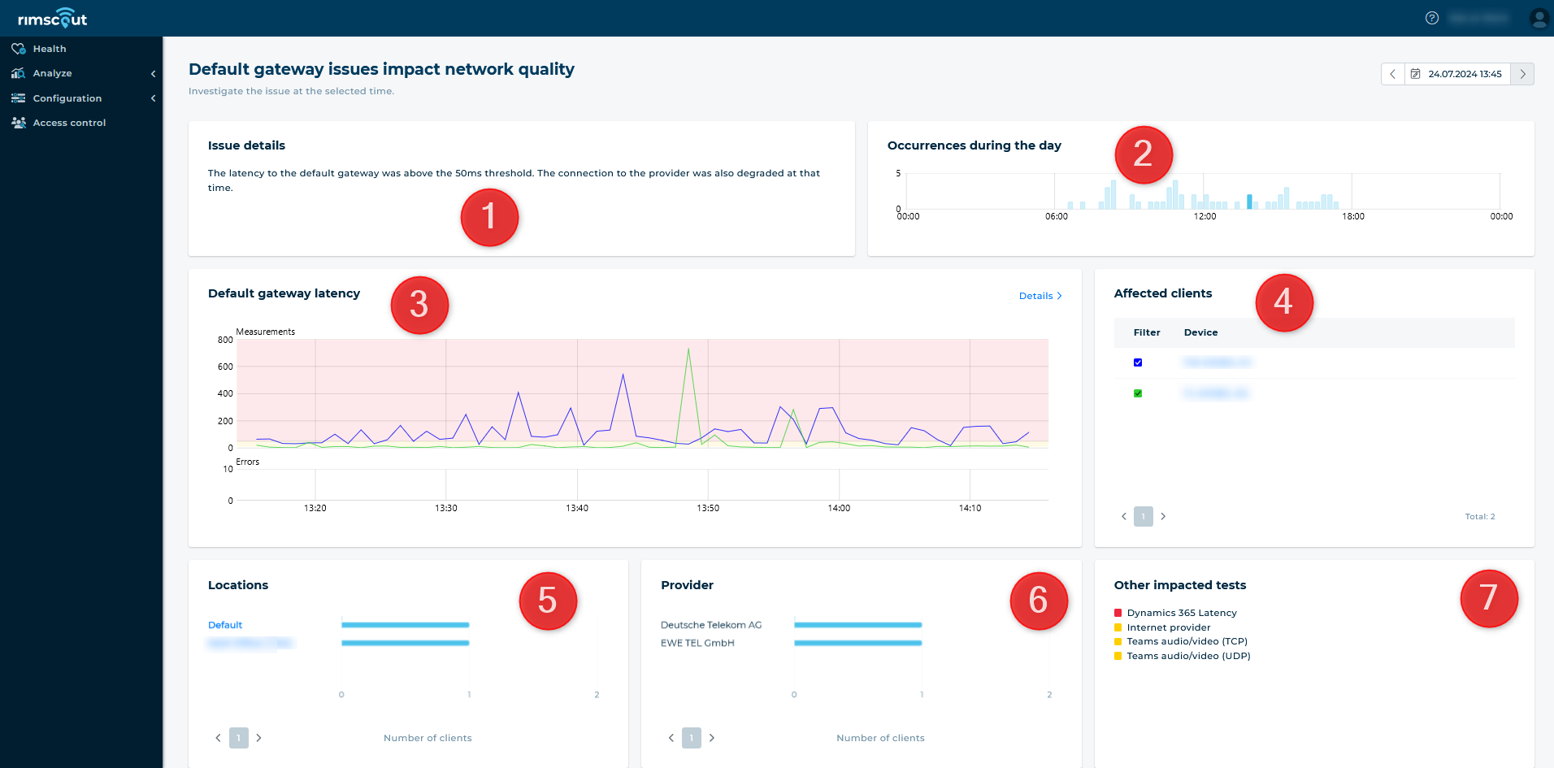Go to previous time step arrow

(x=1393, y=74)
